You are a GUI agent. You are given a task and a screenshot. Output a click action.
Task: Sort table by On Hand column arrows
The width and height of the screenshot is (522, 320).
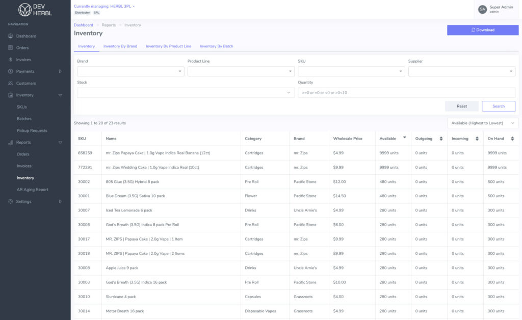coord(512,139)
